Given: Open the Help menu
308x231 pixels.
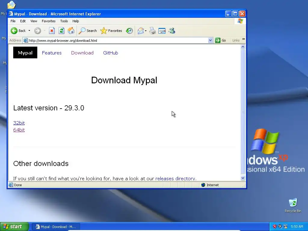Looking at the screenshot, I should tap(75, 21).
